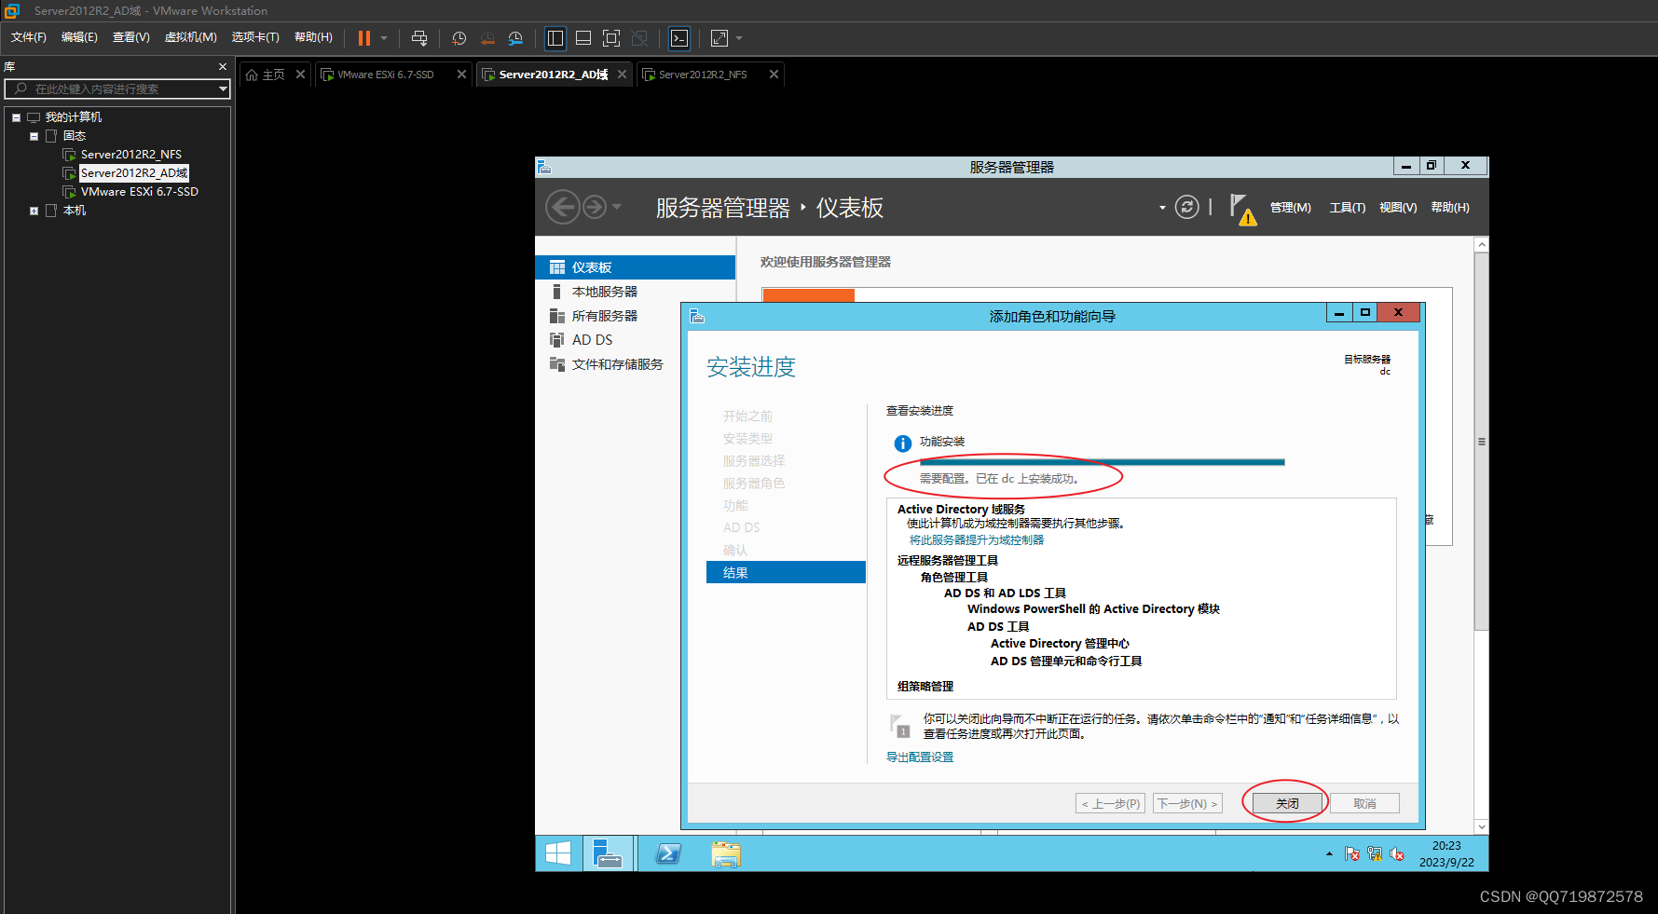Open the 编辑(E) menu
1658x914 pixels.
tap(79, 37)
